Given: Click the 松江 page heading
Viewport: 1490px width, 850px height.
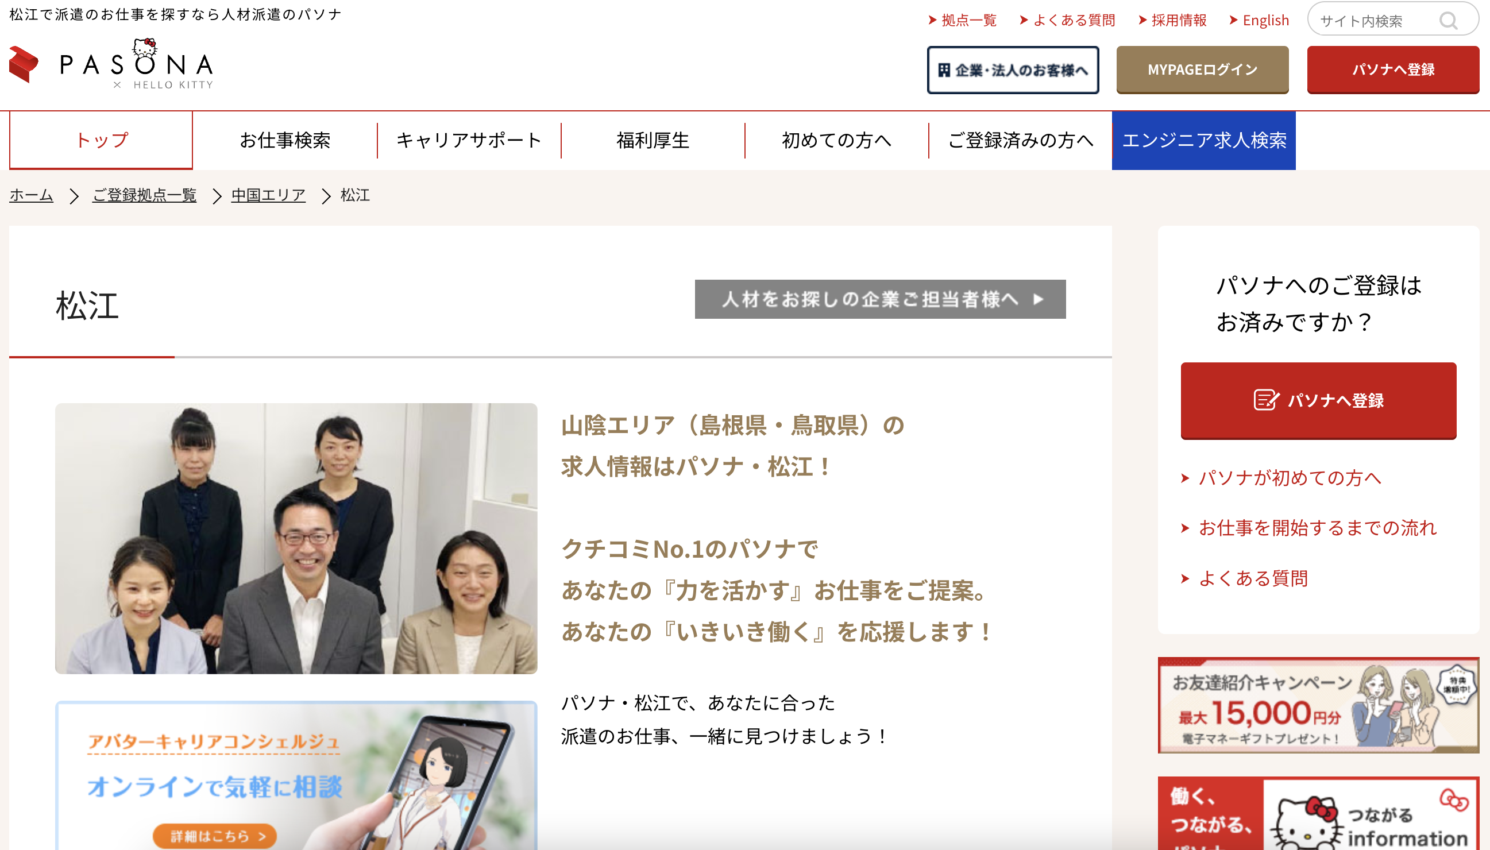Looking at the screenshot, I should click(x=87, y=306).
